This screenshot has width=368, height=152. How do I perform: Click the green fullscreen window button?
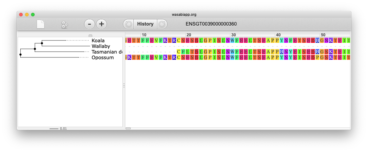[x=33, y=14]
